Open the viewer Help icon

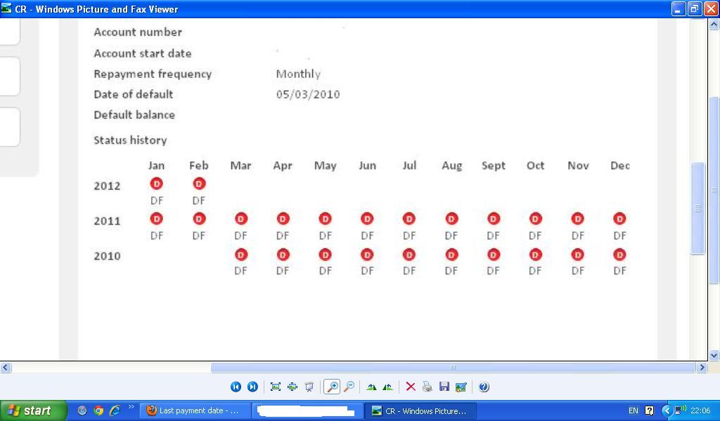[x=484, y=387]
